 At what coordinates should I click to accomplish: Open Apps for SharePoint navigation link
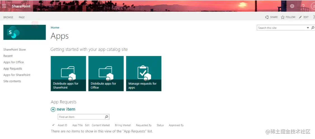coord(17,75)
